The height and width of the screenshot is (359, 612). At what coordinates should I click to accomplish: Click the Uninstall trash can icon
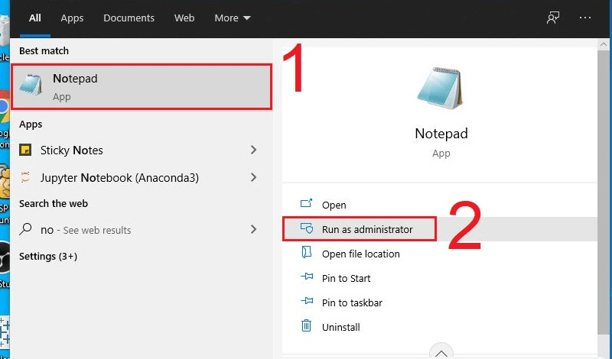coord(307,325)
